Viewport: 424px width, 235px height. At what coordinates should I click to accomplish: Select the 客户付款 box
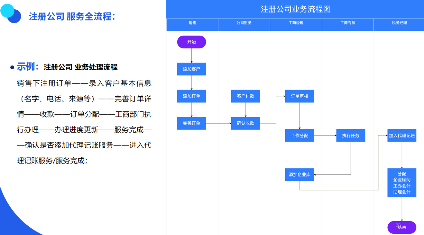(245, 96)
